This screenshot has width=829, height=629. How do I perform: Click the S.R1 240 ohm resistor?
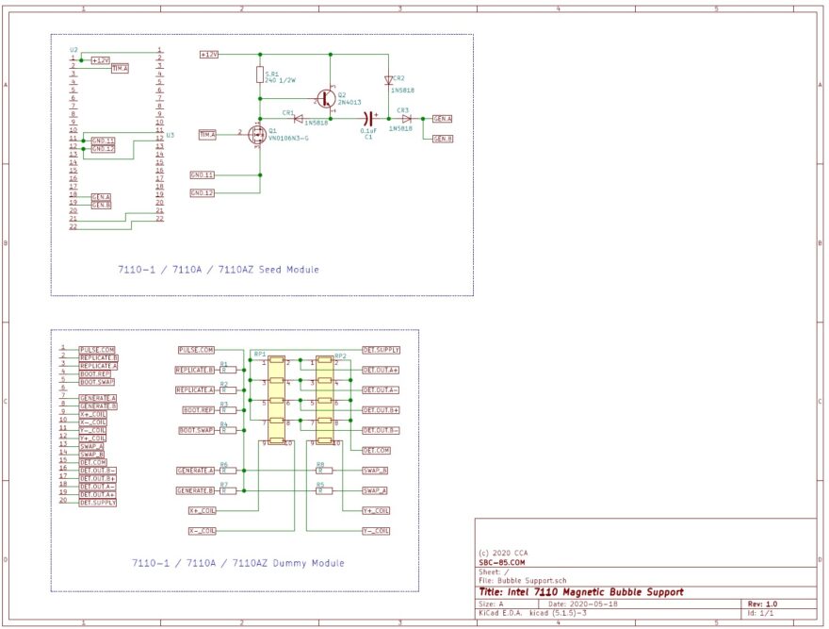tap(260, 75)
